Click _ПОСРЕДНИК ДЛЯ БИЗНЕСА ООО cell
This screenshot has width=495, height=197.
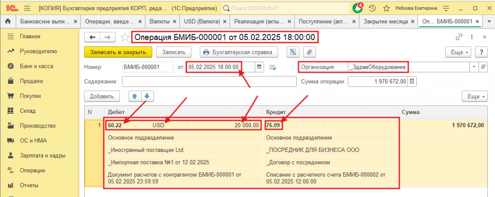(x=330, y=150)
